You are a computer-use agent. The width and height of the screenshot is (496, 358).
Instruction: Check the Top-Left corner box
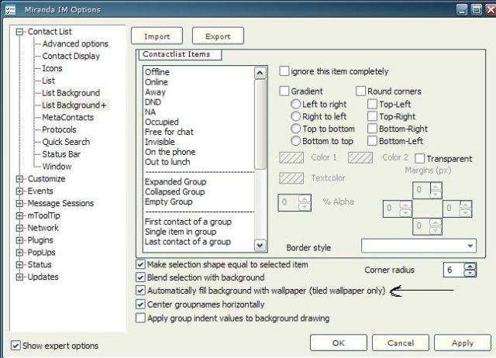(372, 104)
